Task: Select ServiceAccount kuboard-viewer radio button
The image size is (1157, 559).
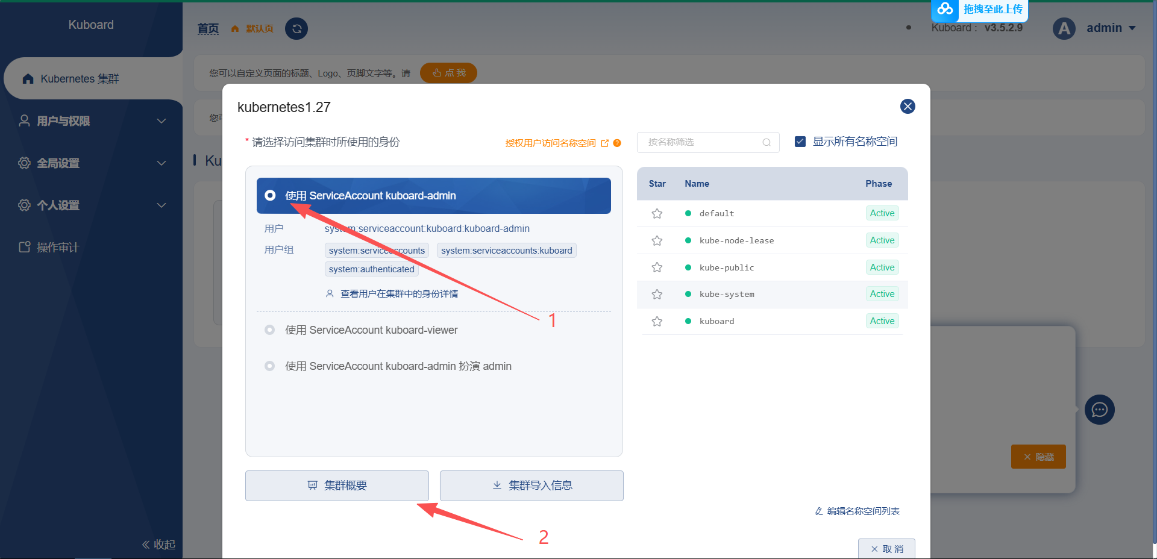Action: (x=269, y=329)
